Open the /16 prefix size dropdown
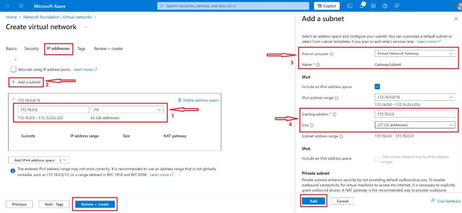This screenshot has width=462, height=213. 128,110
